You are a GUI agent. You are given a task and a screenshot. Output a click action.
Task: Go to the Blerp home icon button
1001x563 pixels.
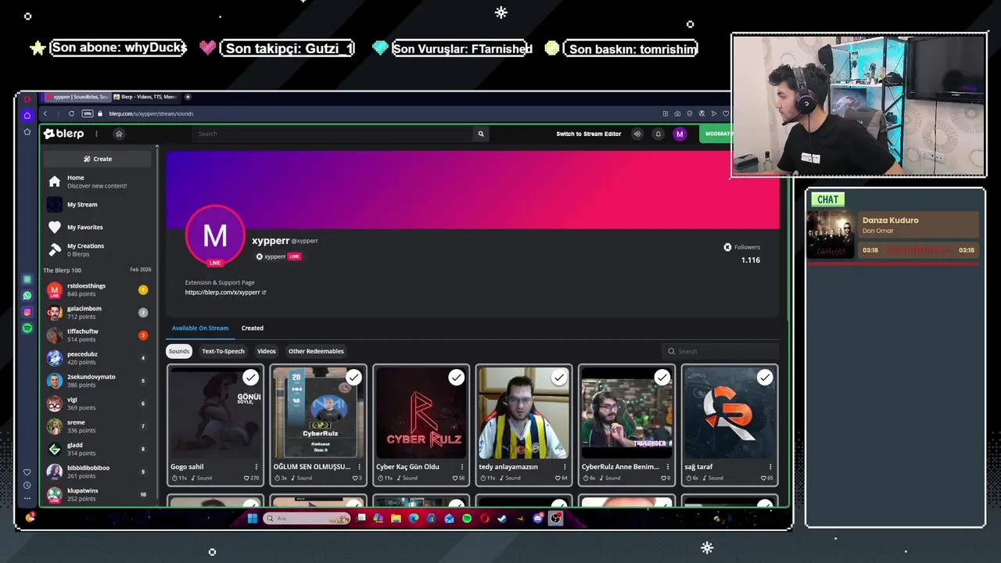[x=119, y=134]
